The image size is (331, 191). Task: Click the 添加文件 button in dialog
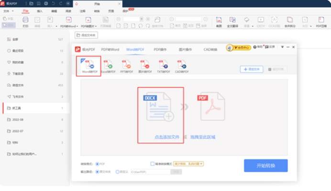252,69
